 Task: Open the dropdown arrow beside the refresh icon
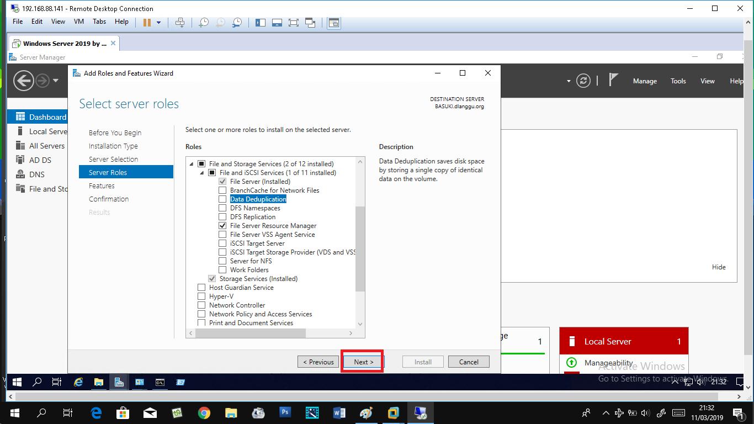pos(569,81)
